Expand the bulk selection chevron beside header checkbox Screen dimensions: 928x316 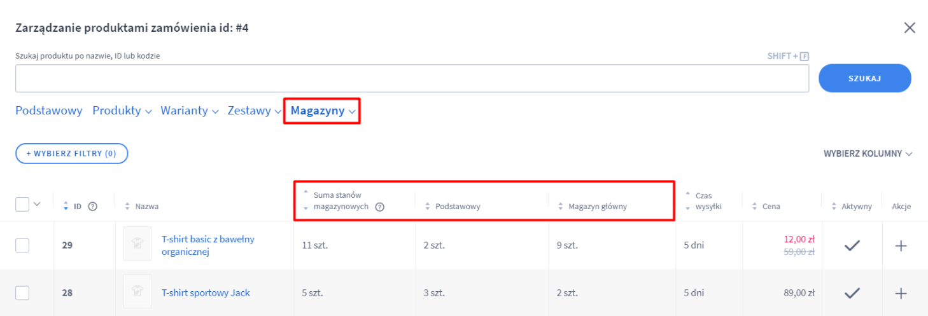tap(37, 204)
